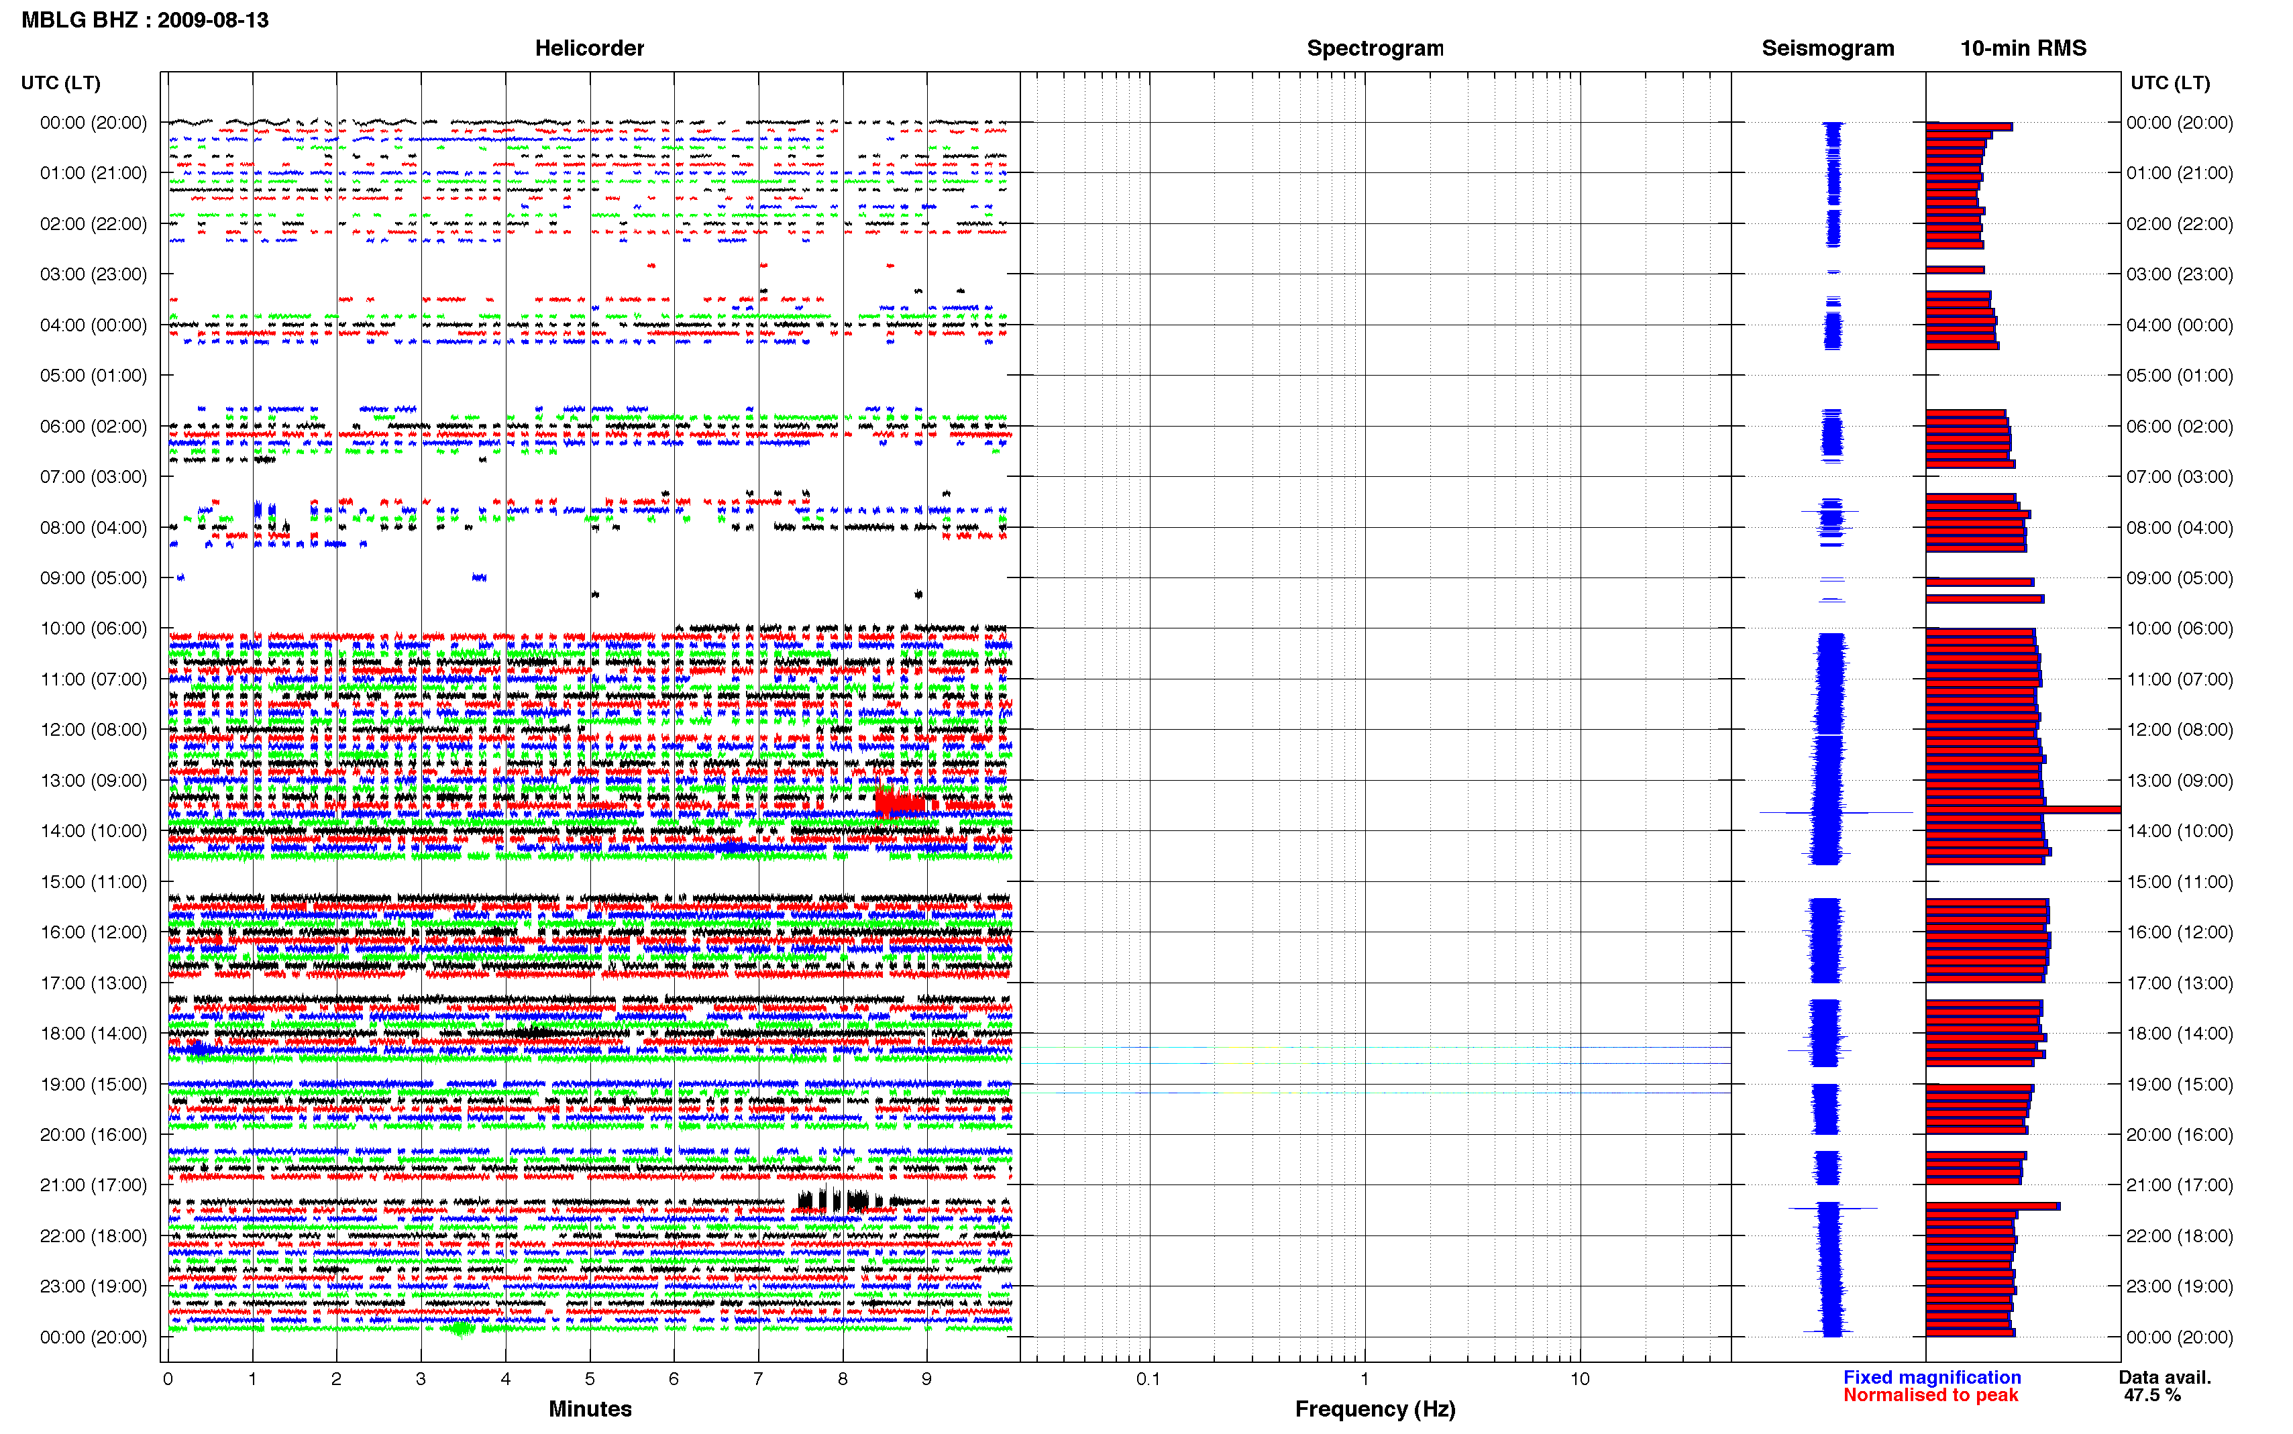Click the left '15:00 (11:00)' time label
The height and width of the screenshot is (1434, 2293).
(x=94, y=881)
